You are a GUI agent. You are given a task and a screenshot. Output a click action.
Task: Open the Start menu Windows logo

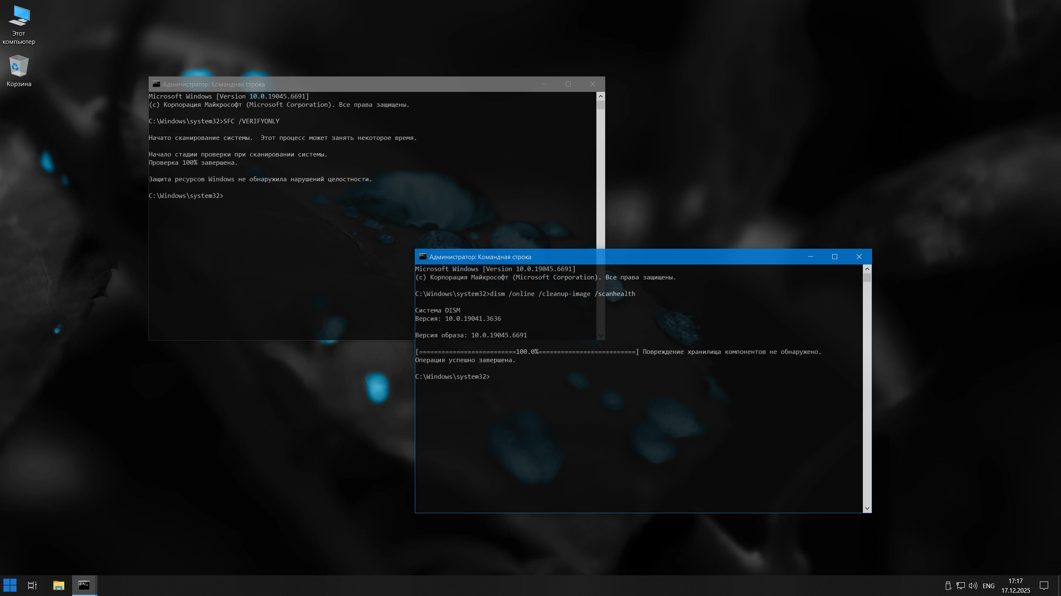click(10, 585)
